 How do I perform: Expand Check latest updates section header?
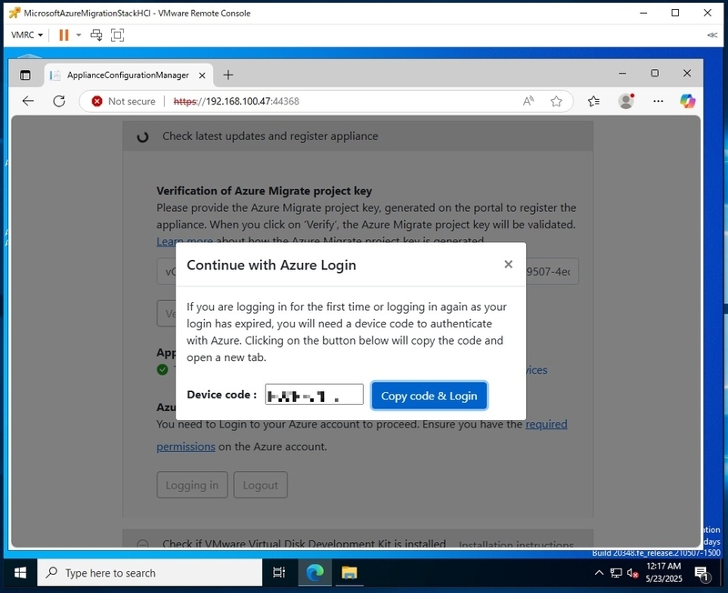pyautogui.click(x=358, y=136)
